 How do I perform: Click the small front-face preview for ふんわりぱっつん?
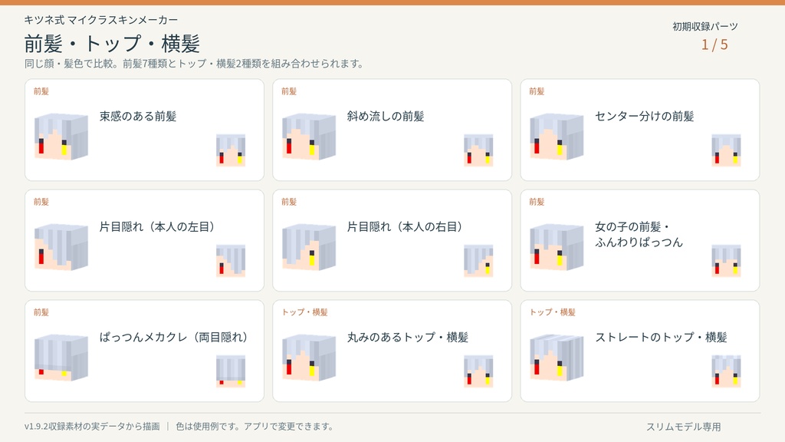(727, 261)
